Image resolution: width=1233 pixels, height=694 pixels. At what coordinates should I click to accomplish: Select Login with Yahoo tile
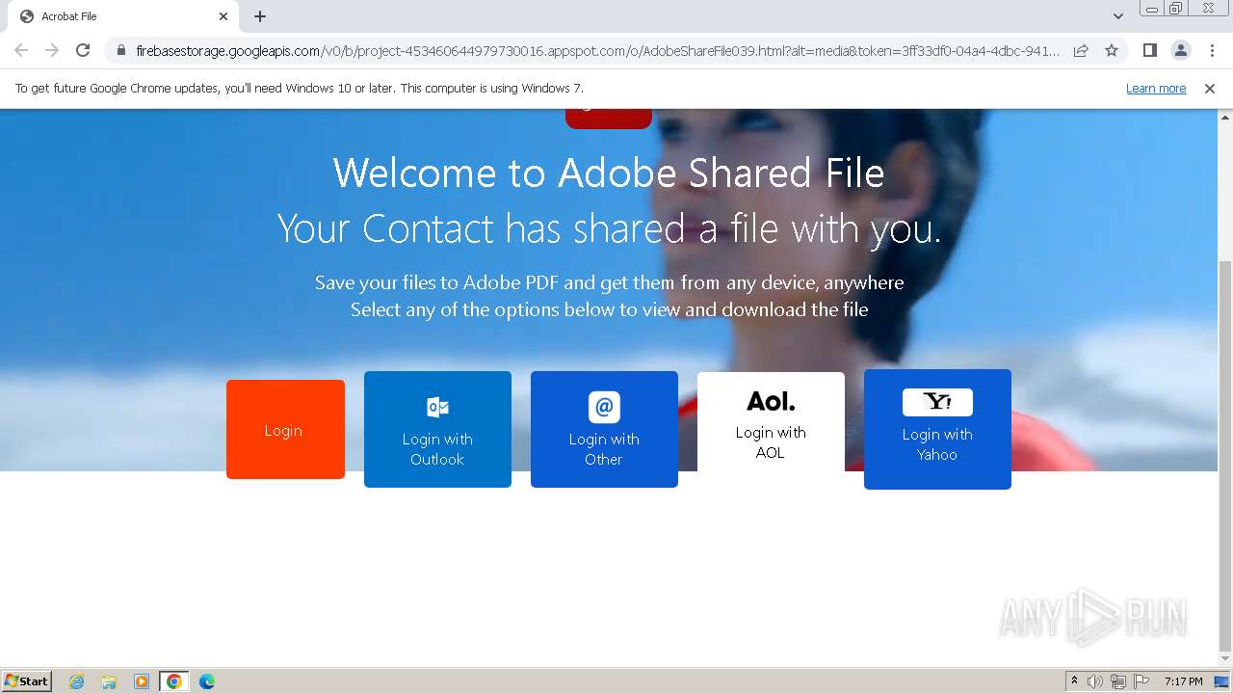(937, 429)
